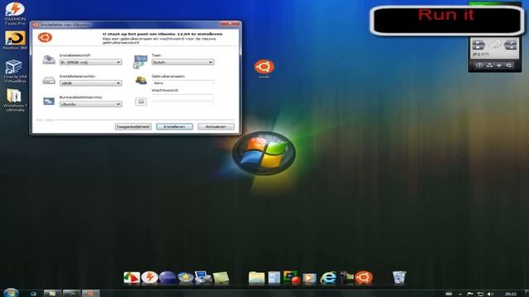Click the Toegankelijkheid button
Viewport: 529px width, 297px height.
click(x=133, y=126)
